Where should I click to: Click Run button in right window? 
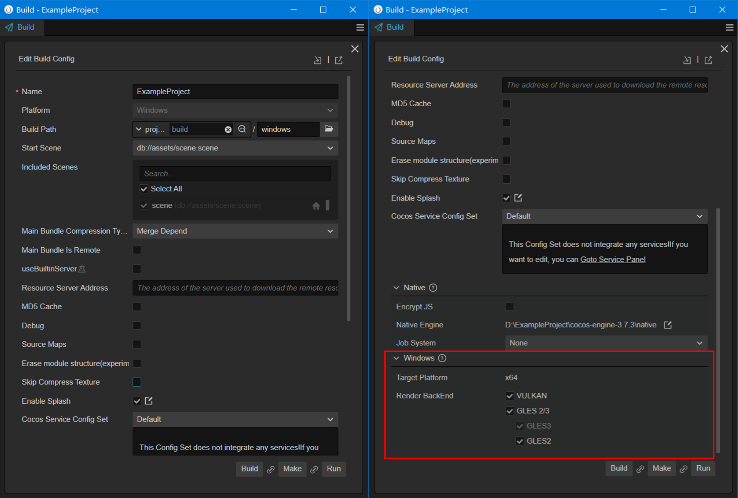point(703,468)
